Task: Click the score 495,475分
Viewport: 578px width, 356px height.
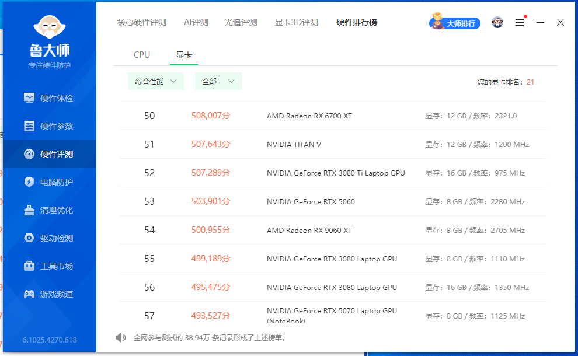Action: tap(211, 287)
